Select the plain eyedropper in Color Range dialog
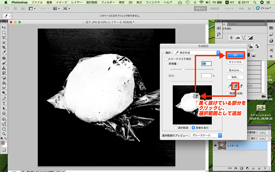 [230, 86]
